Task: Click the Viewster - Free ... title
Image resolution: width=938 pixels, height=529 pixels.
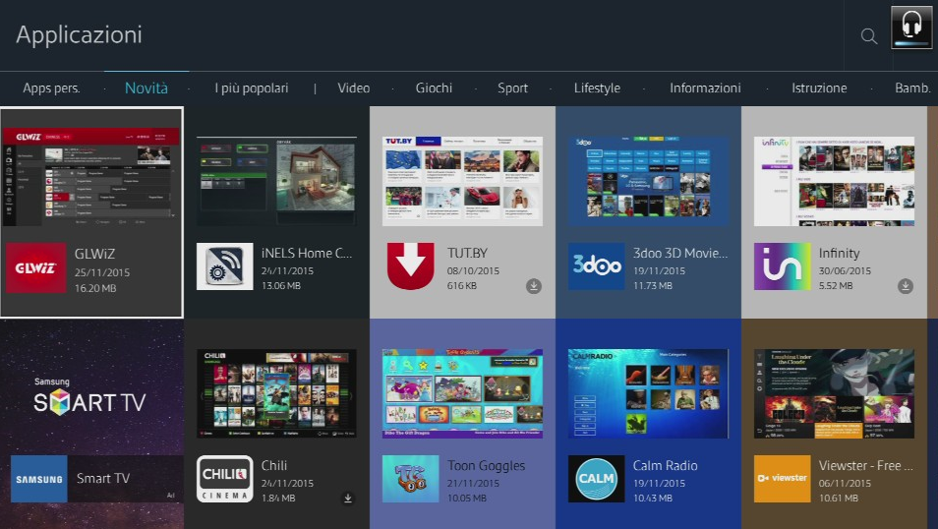Action: click(865, 465)
